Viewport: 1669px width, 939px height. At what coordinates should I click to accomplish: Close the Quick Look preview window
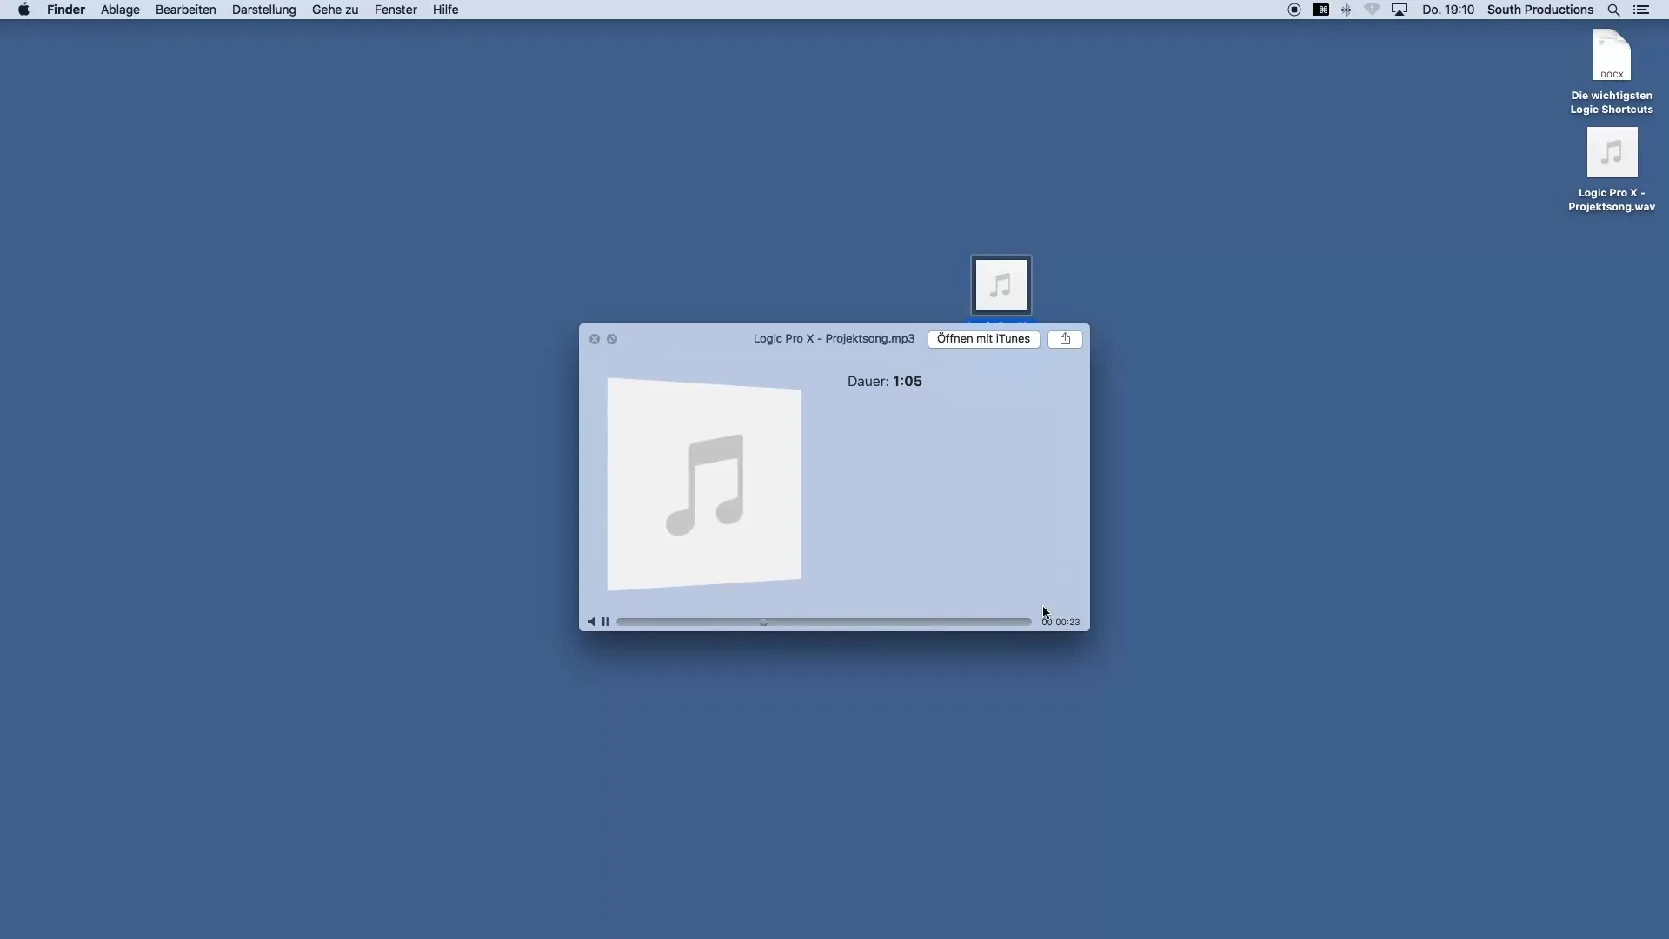coord(595,339)
